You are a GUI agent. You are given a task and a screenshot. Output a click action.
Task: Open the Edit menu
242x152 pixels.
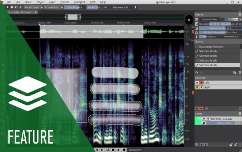[x=18, y=2]
